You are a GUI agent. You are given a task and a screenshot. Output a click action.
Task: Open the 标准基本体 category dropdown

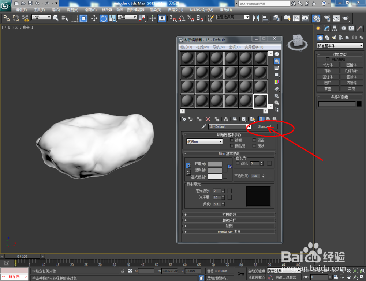click(x=340, y=45)
